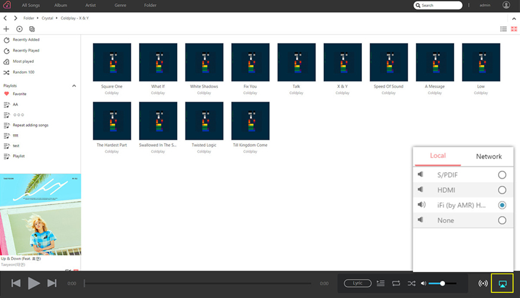The height and width of the screenshot is (298, 520).
Task: Open the A Message song thumbnail
Action: point(435,62)
